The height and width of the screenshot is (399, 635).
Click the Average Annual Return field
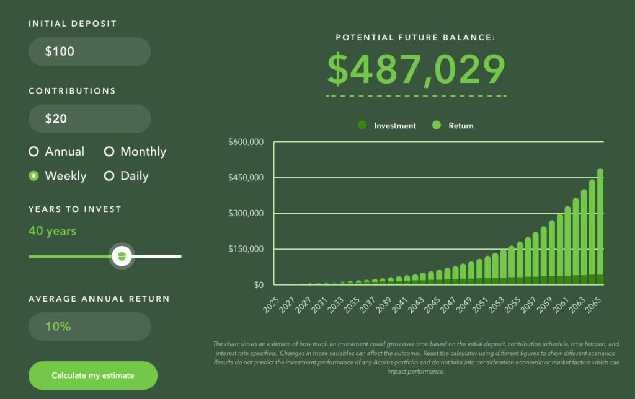(89, 327)
